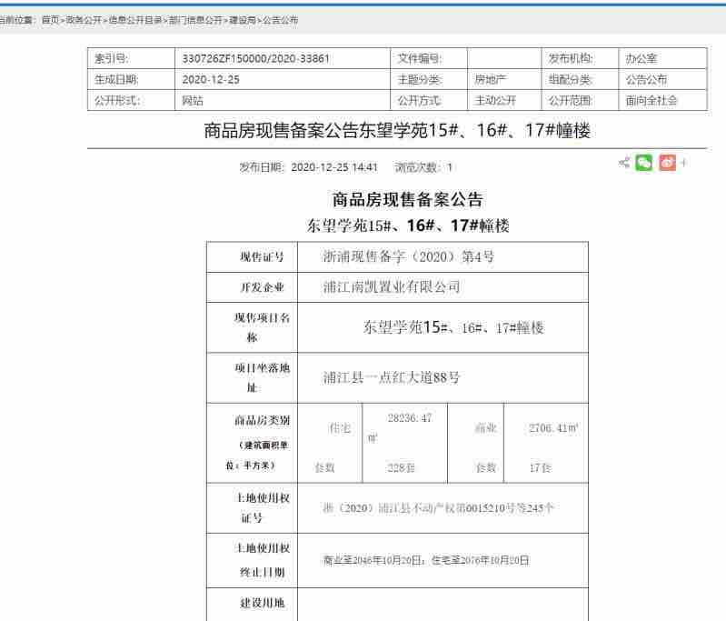Select index number 330726ZF150000/2020-33861
This screenshot has height=621, width=726.
click(255, 58)
